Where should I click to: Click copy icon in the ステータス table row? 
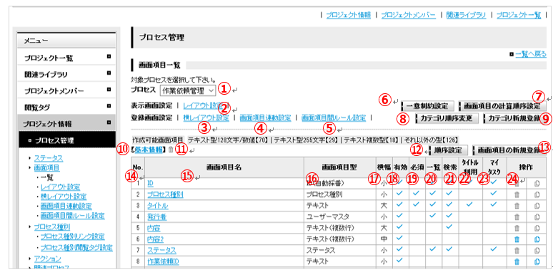click(537, 250)
